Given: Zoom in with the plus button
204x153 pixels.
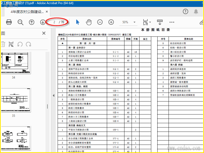Looking at the screenshot, I should [x=111, y=22].
